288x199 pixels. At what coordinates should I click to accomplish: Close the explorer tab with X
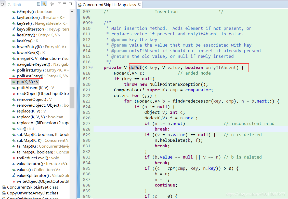[3, 5]
